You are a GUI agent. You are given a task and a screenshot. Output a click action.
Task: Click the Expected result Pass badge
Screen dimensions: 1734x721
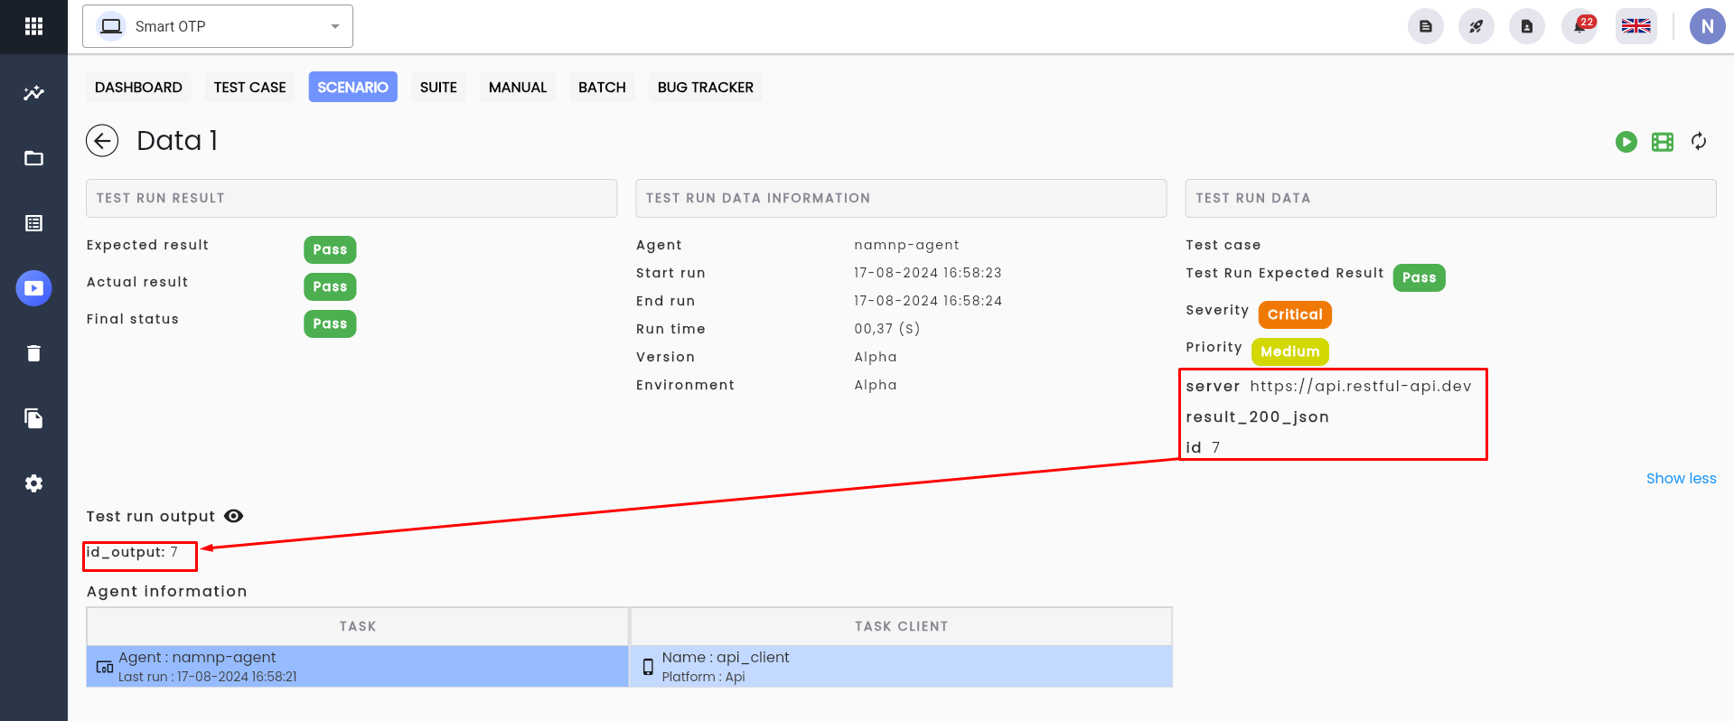coord(330,249)
